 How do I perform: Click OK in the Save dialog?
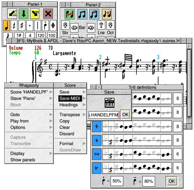point(125,115)
